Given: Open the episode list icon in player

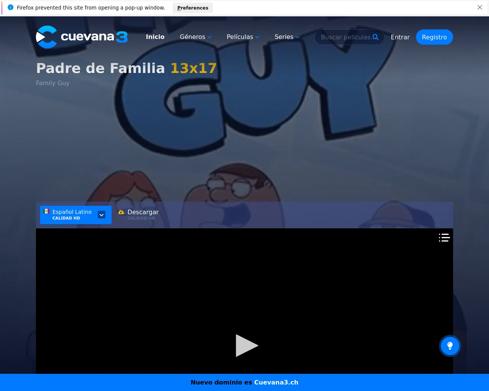Looking at the screenshot, I should tap(444, 238).
